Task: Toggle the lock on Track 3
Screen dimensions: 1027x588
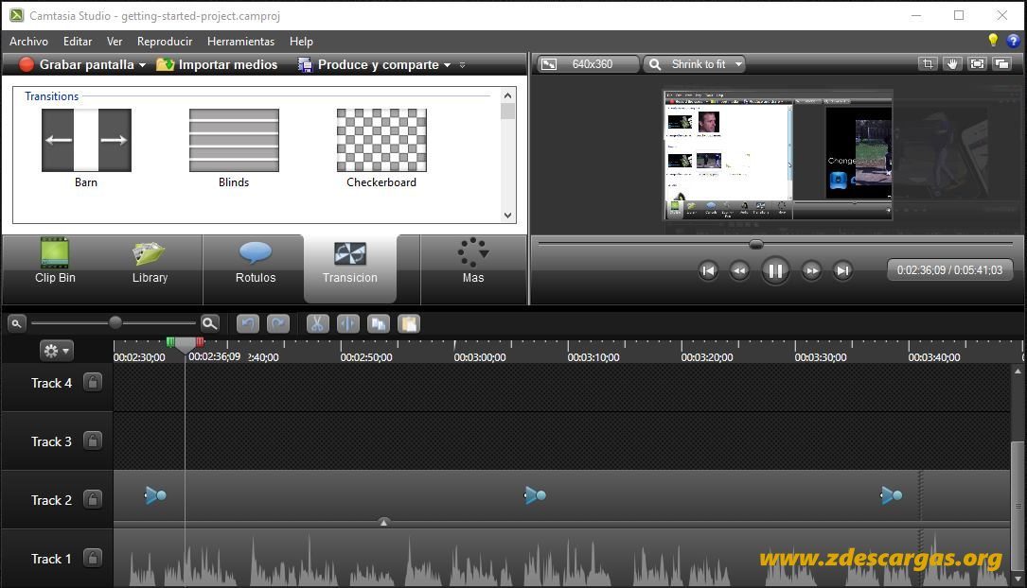Action: (x=93, y=441)
